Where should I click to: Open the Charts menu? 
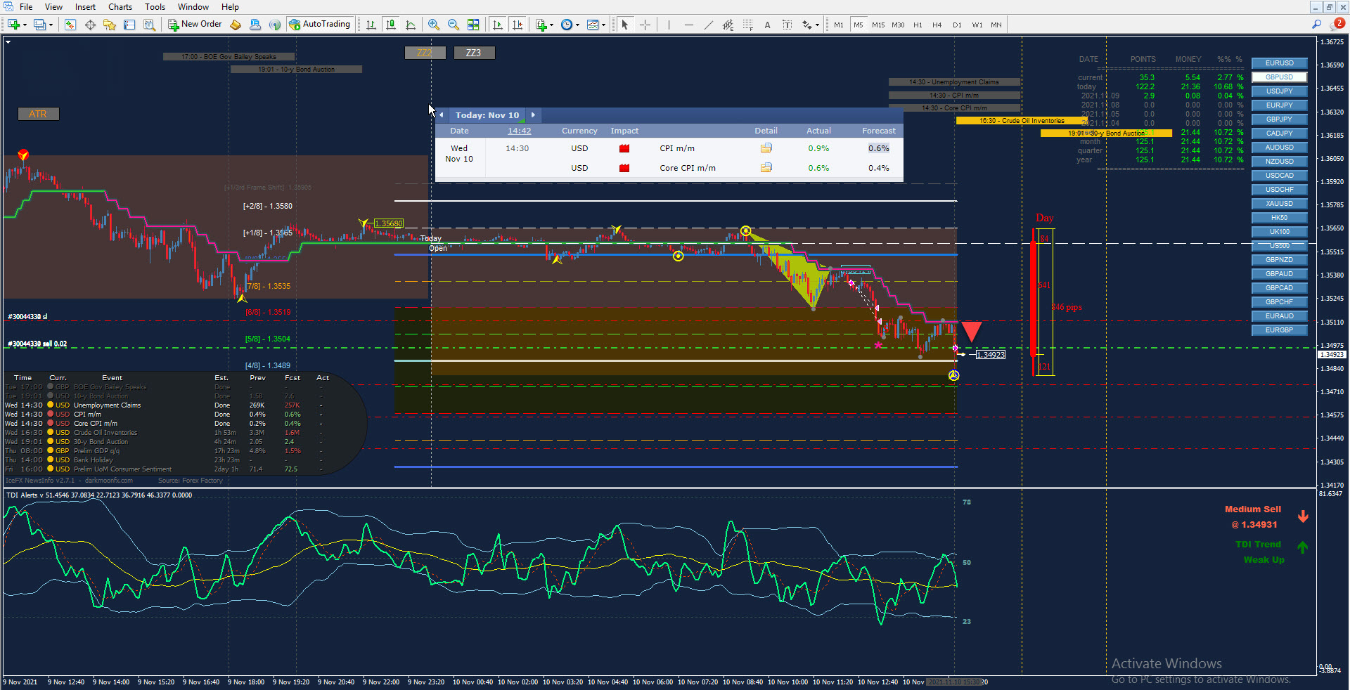coord(120,7)
